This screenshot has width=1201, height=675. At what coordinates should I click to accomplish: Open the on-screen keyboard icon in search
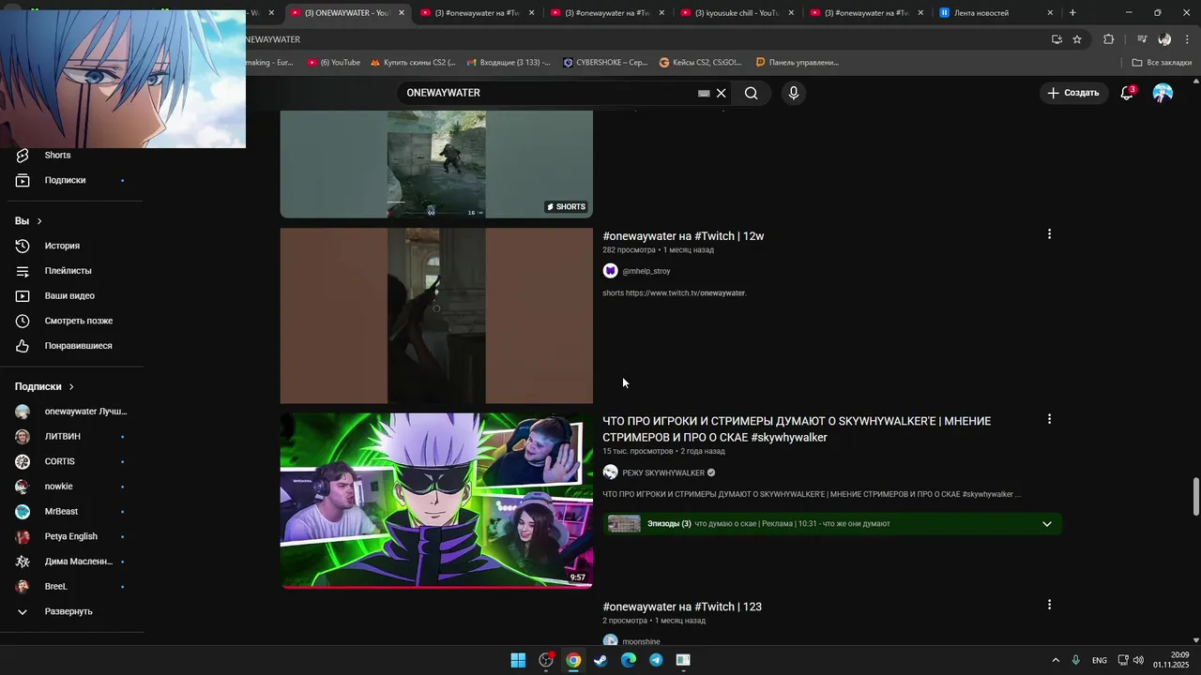click(704, 94)
